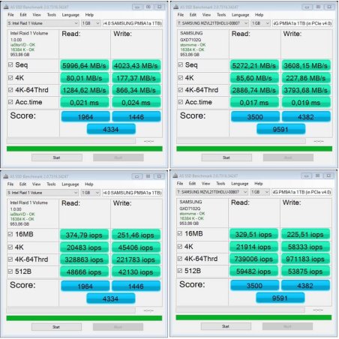Click write score 4382 in Samsung iops window
The width and height of the screenshot is (339, 339).
[x=305, y=286]
